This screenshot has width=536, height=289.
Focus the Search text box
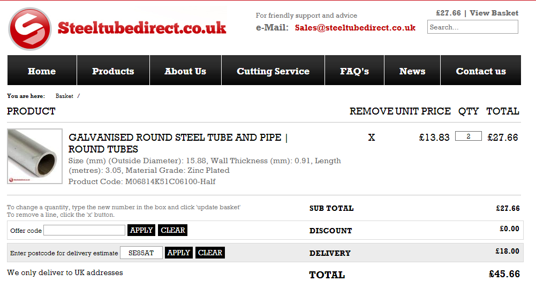pyautogui.click(x=472, y=27)
